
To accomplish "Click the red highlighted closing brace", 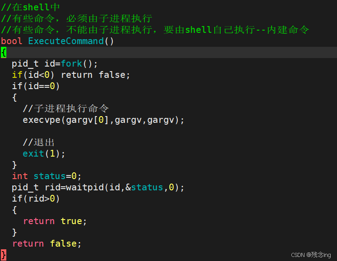I will pyautogui.click(x=4, y=255).
